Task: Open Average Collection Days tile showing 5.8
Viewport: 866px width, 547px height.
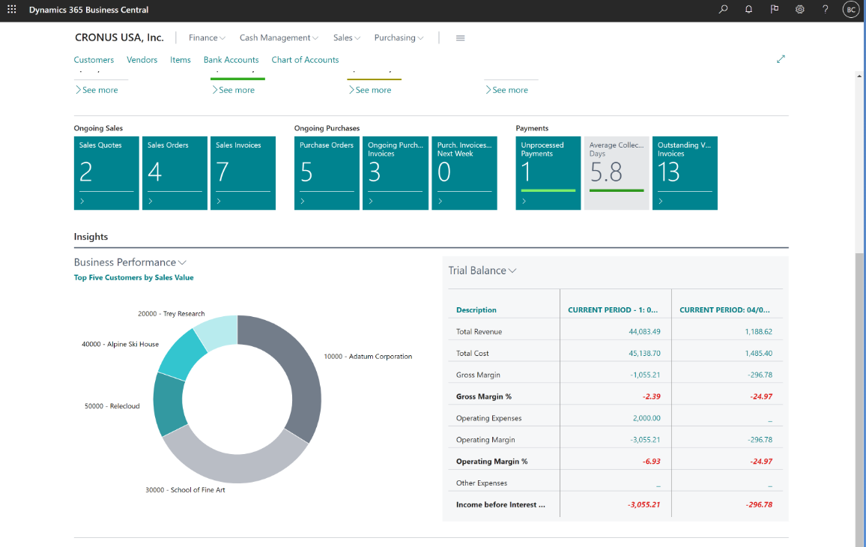Action: coord(617,173)
